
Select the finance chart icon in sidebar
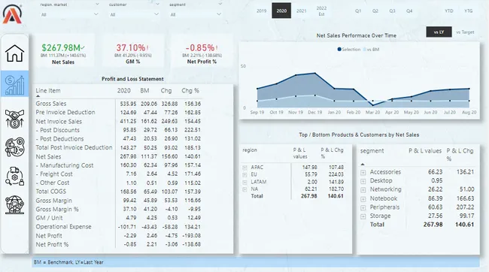[x=14, y=84]
